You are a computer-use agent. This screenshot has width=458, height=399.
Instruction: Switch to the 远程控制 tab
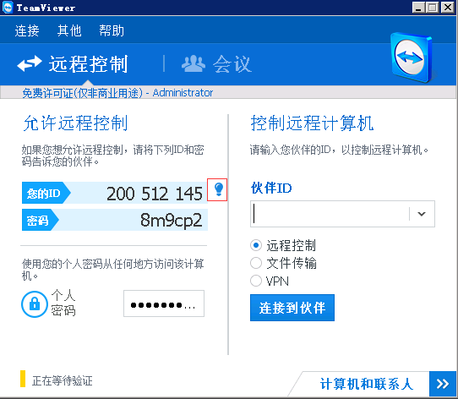click(73, 63)
